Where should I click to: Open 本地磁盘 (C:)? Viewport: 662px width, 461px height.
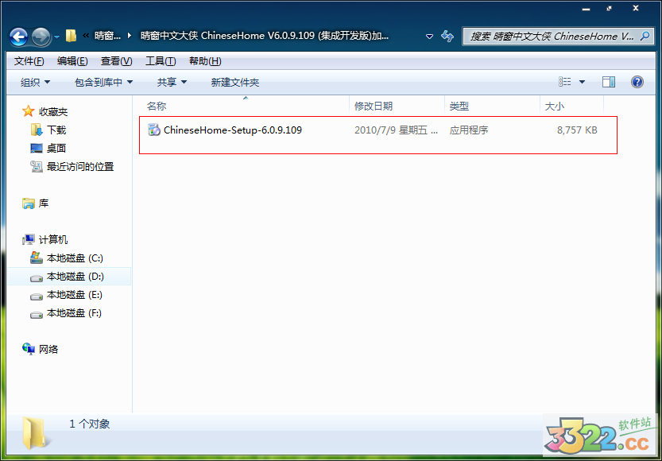75,258
